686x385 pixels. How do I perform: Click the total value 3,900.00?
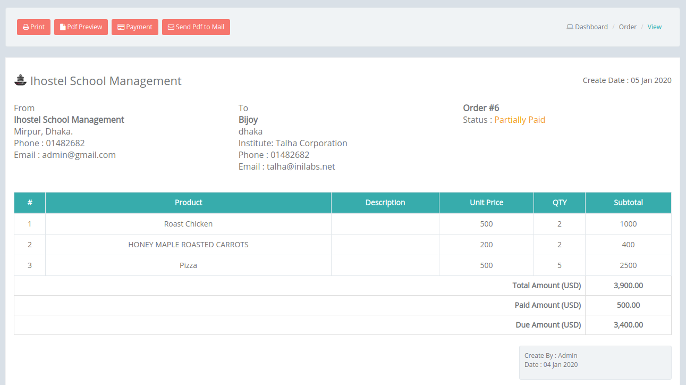click(x=628, y=286)
